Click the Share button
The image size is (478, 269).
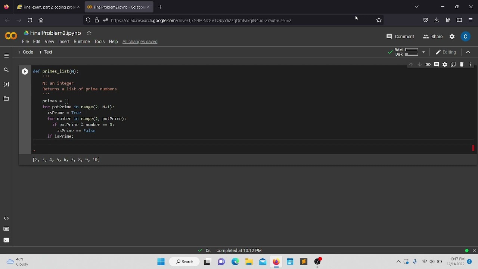click(433, 37)
